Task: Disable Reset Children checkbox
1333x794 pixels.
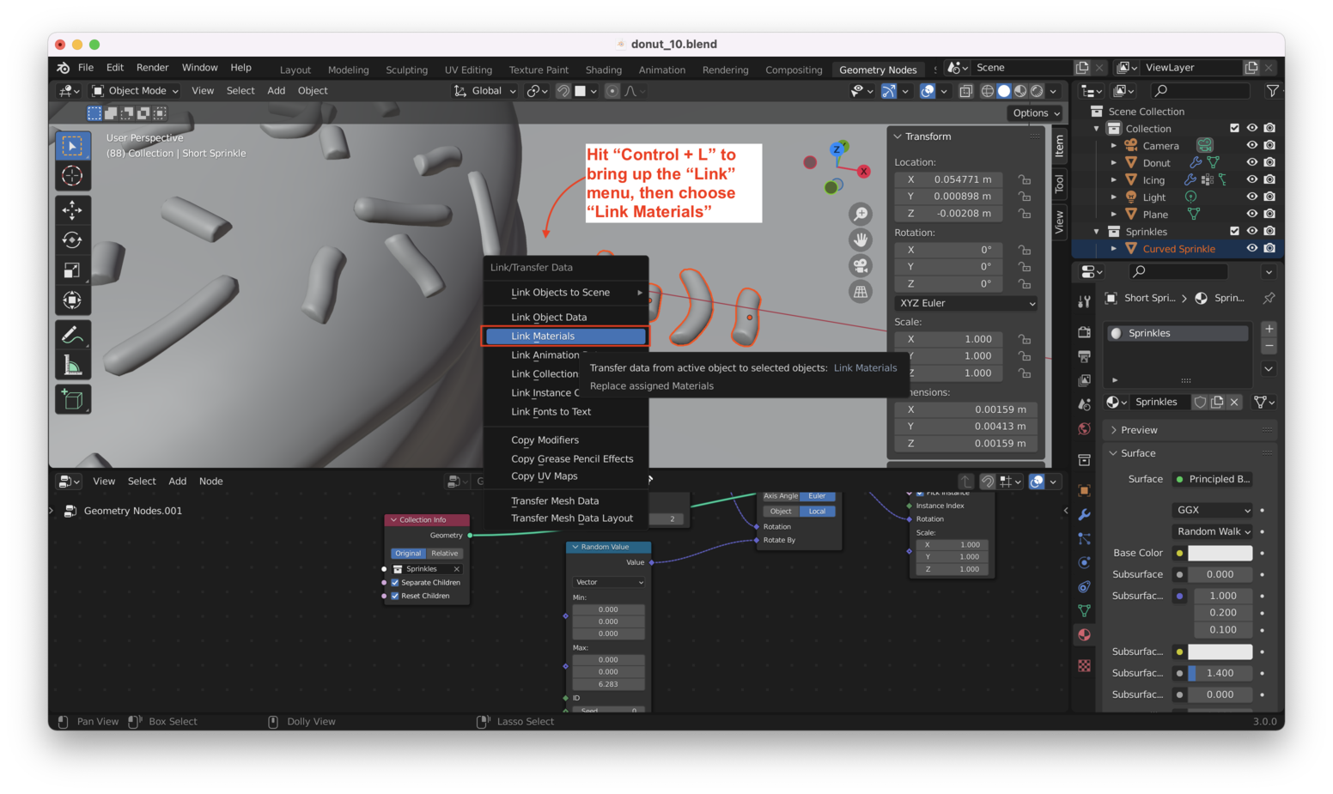Action: point(395,596)
